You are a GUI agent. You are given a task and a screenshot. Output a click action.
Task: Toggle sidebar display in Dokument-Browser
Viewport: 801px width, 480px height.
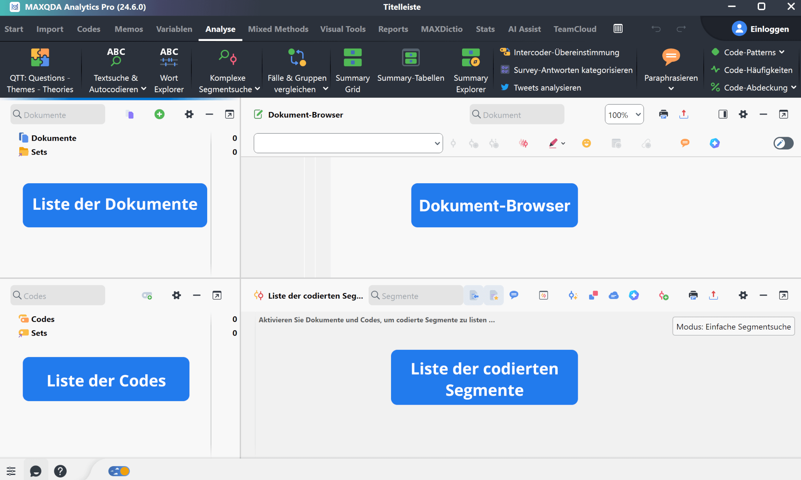[723, 115]
